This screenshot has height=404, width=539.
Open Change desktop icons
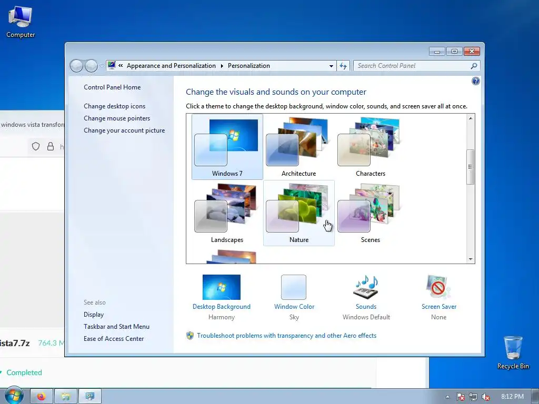point(114,106)
